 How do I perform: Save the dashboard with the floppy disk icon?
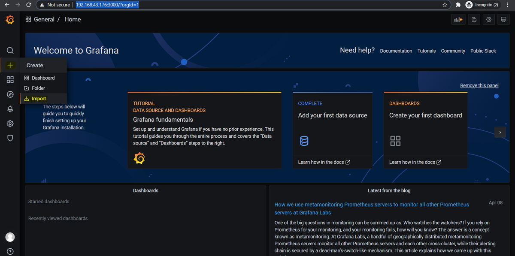474,19
